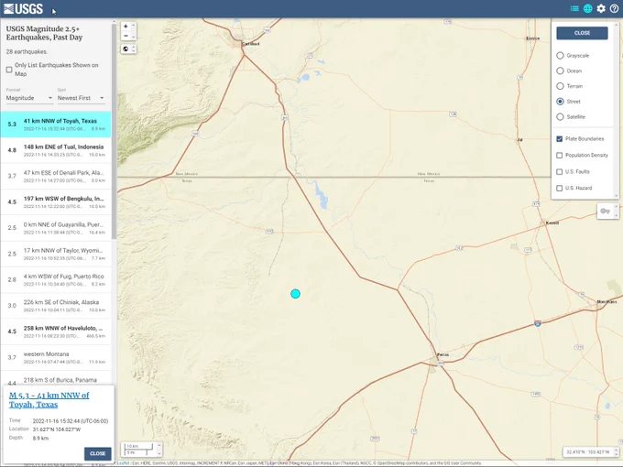Screen dimensions: 623x467
Task: Open the Sort Newest First dropdown
Action: 81,98
